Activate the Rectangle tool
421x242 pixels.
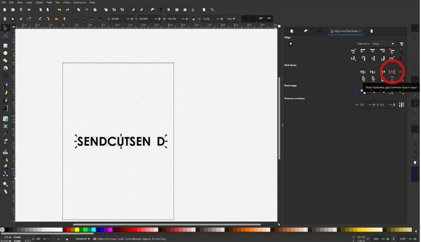(x=5, y=45)
